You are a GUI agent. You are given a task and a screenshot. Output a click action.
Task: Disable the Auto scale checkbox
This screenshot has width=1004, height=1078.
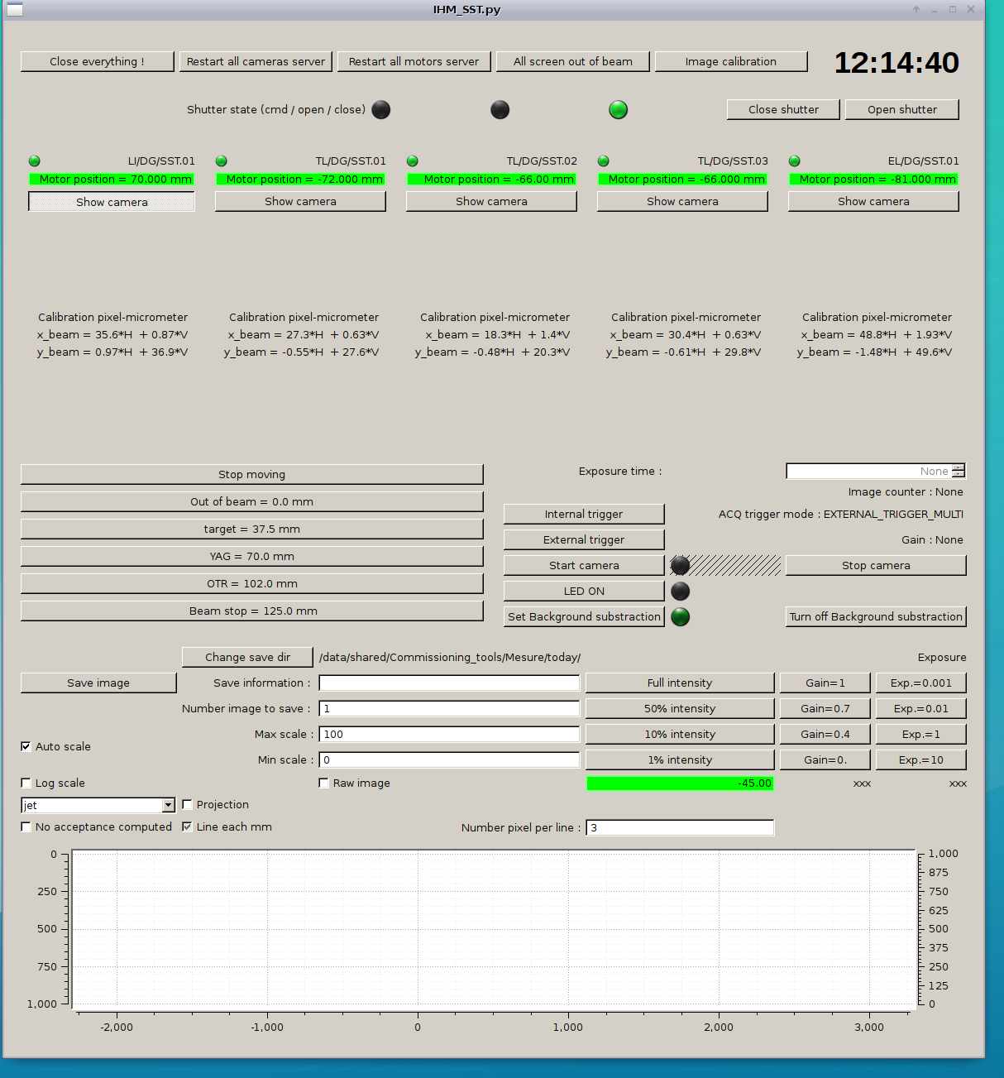[x=26, y=746]
